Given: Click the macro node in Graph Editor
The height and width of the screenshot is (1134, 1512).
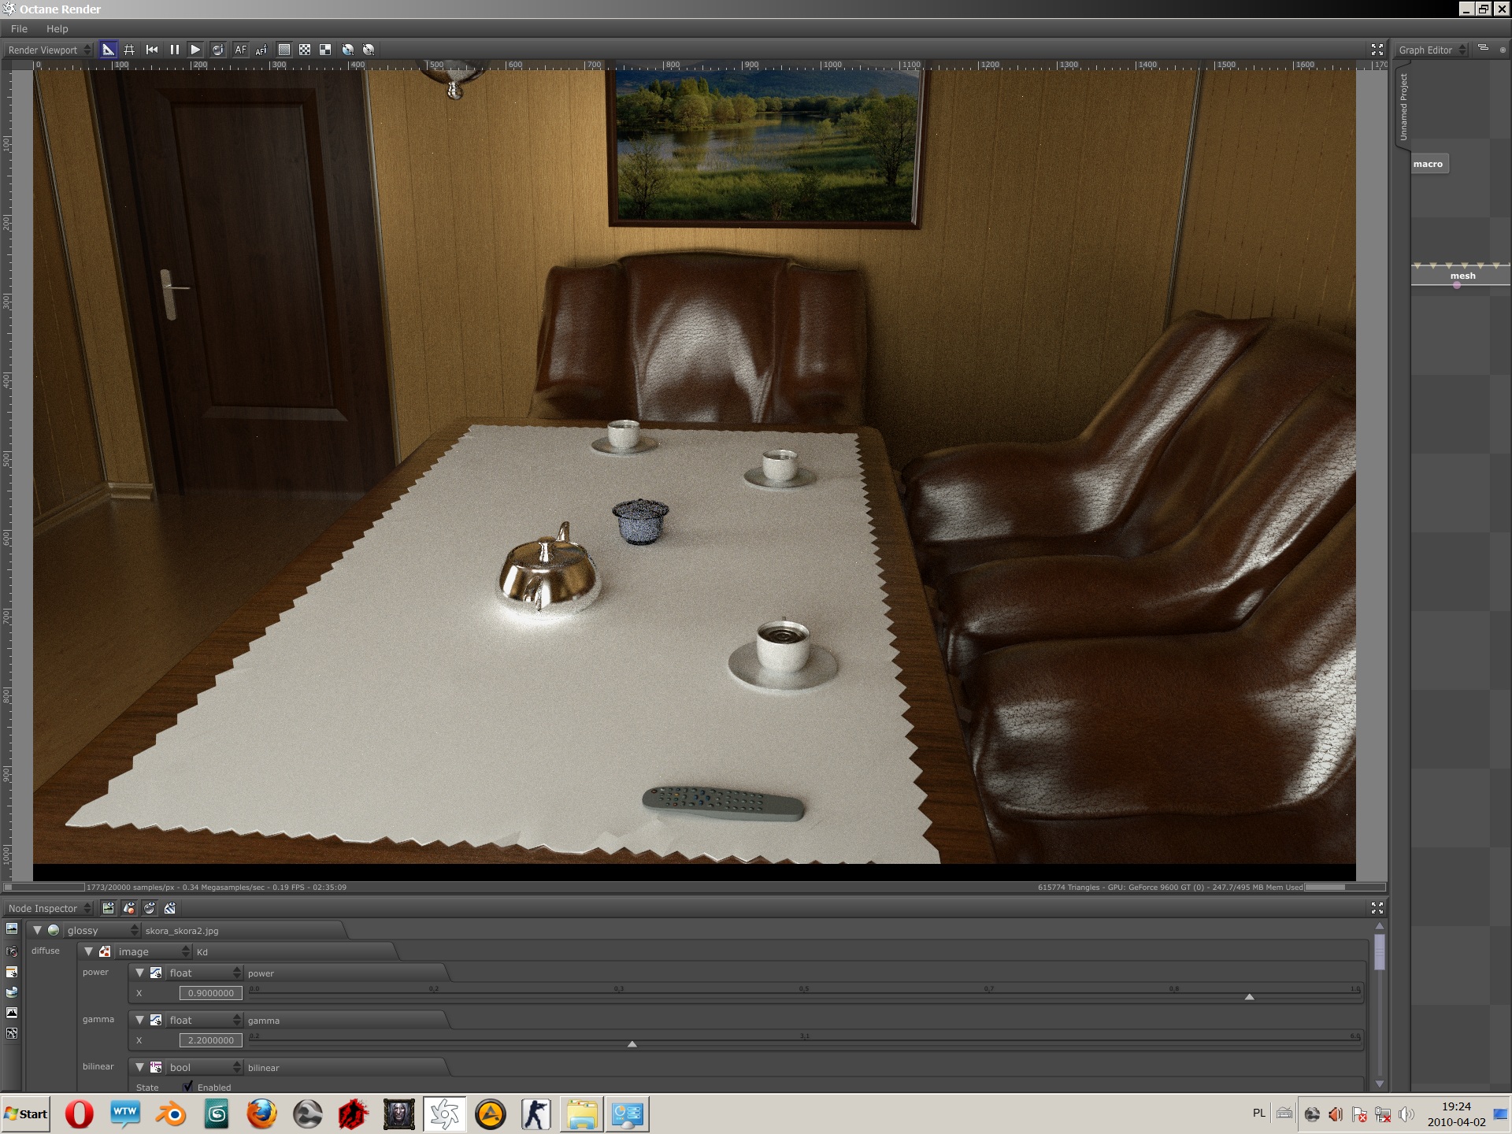Looking at the screenshot, I should pos(1428,164).
